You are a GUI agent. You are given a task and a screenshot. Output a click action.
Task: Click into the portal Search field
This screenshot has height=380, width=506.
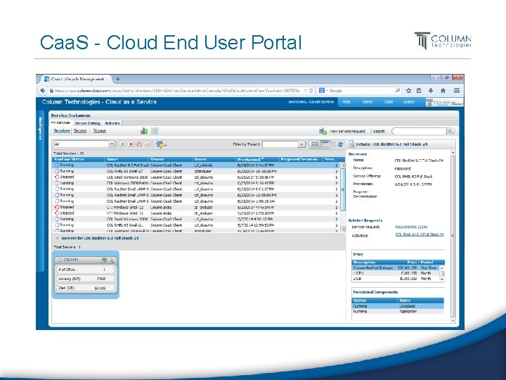pyautogui.click(x=419, y=131)
